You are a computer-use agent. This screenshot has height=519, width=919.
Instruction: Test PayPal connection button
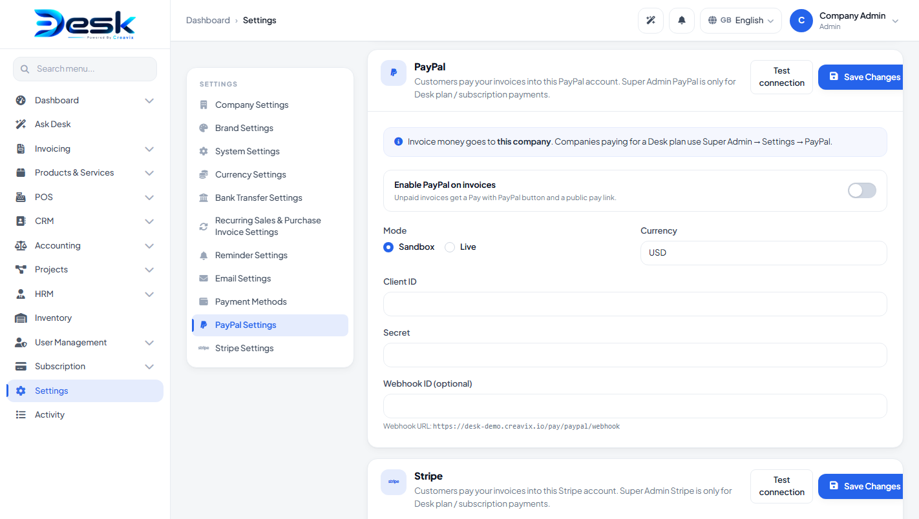click(x=781, y=77)
